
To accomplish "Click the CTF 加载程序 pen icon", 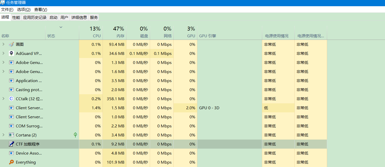I will point(11,144).
